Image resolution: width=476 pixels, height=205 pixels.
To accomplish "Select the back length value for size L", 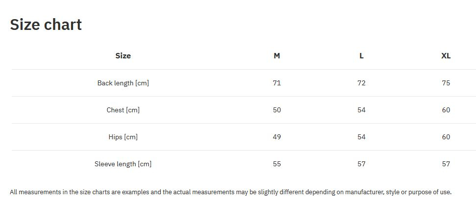I will 361,83.
